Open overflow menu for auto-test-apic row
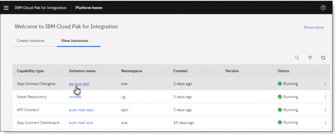This screenshot has height=134, width=335. tap(326, 110)
